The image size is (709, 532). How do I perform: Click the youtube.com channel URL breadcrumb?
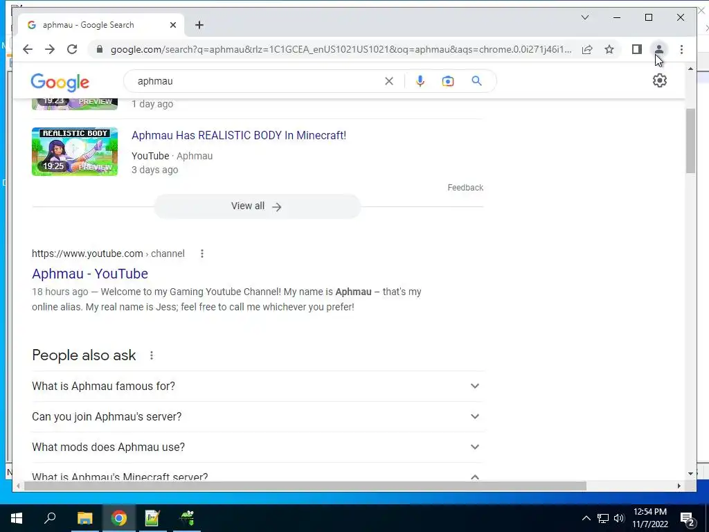[x=108, y=254]
